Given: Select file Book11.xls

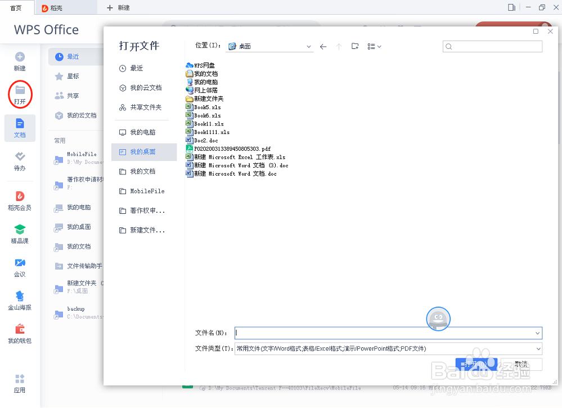Looking at the screenshot, I should pyautogui.click(x=205, y=124).
